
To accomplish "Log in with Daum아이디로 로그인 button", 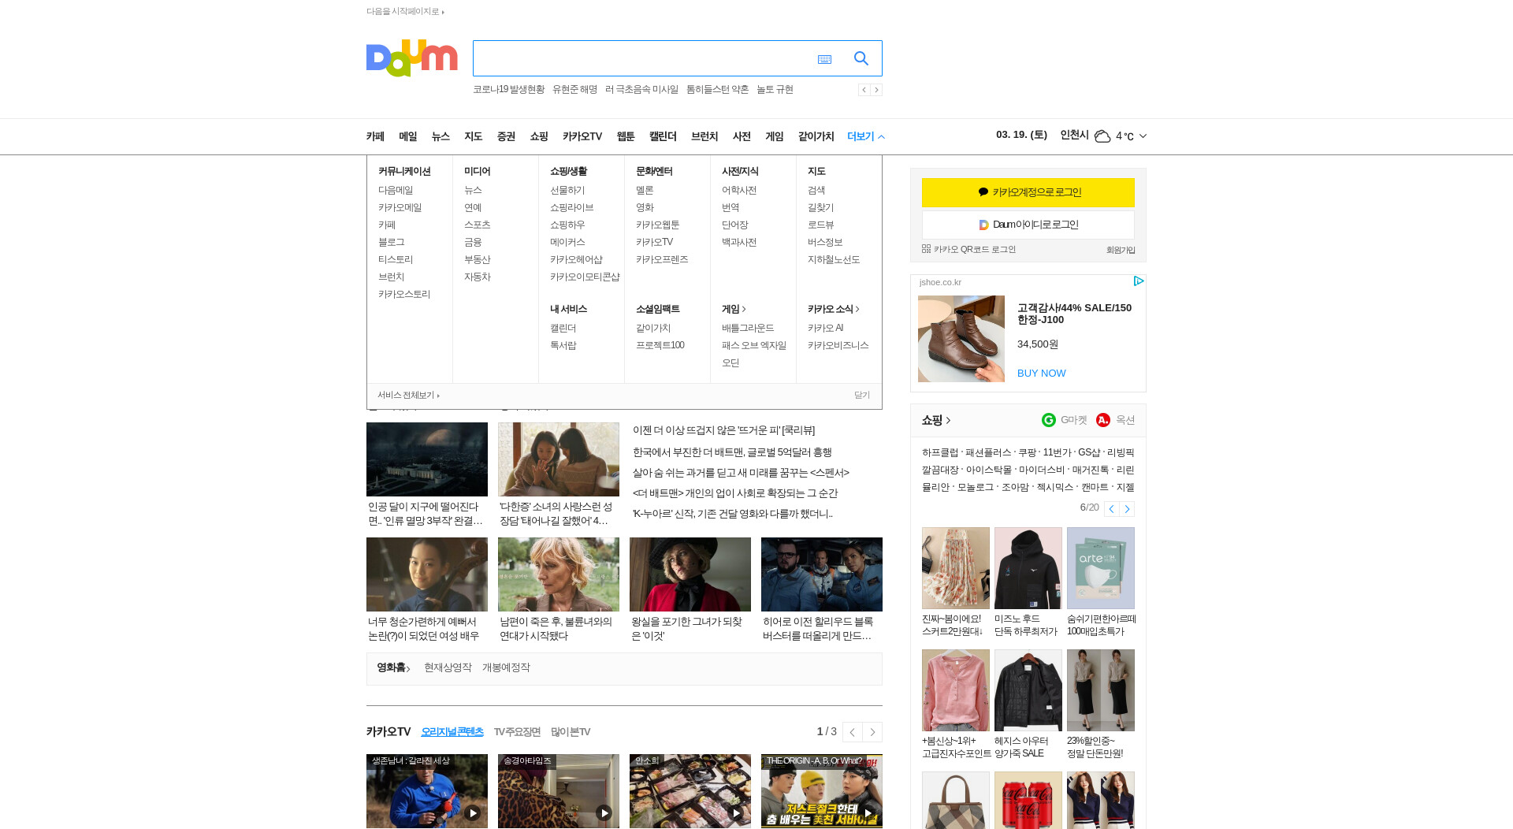I will tap(1028, 225).
